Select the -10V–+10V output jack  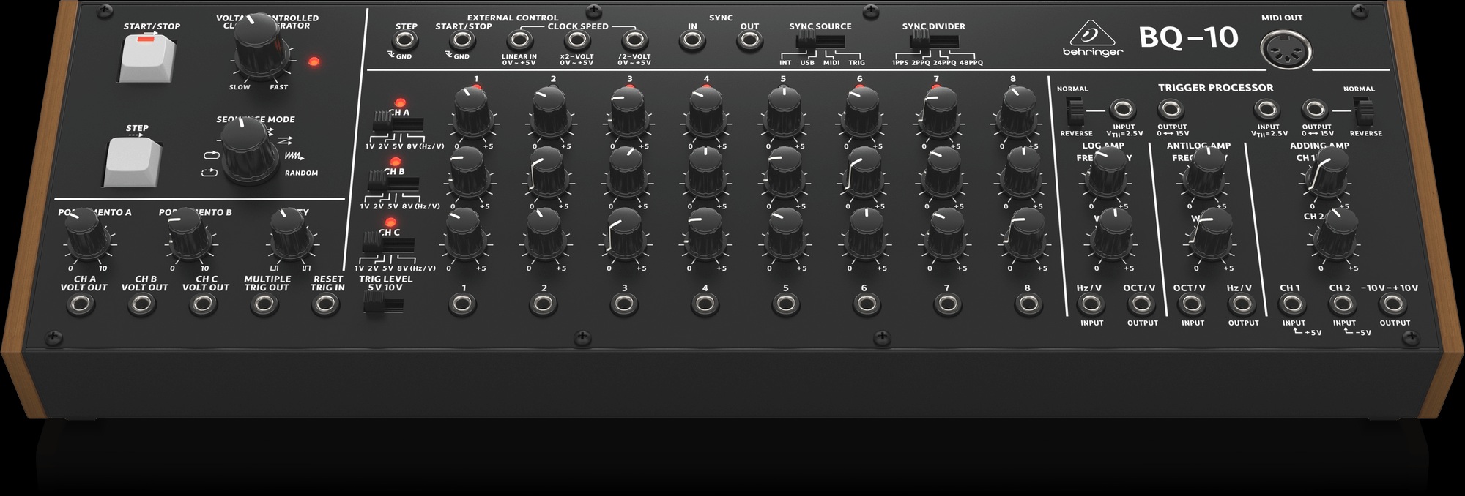[1393, 305]
